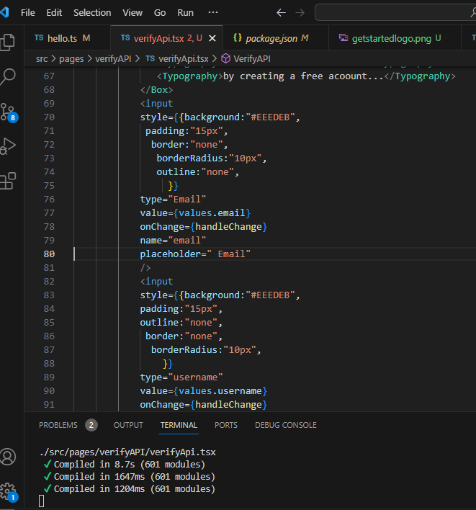Click the image icon on getstartedlogo.png tab

pyautogui.click(x=343, y=38)
